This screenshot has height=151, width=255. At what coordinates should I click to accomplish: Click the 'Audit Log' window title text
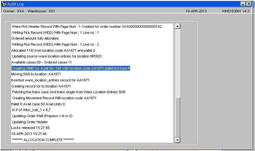15,4
